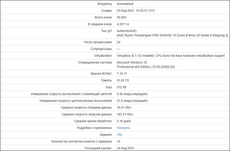
Task: Click the 5.56 млрд floating point speed
Action: 132,94
